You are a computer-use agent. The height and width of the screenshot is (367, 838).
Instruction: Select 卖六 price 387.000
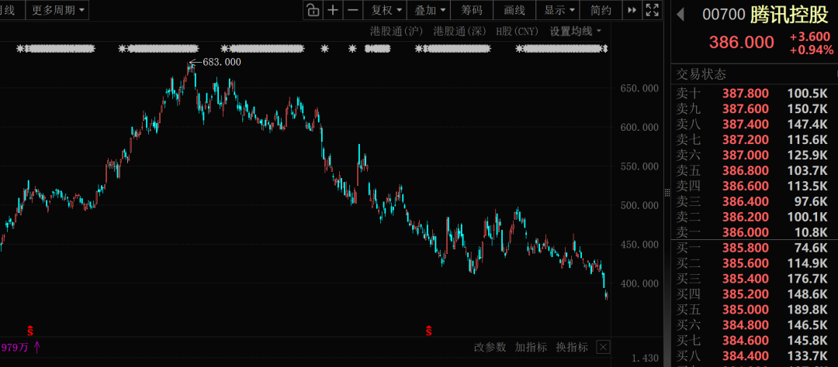pos(746,155)
